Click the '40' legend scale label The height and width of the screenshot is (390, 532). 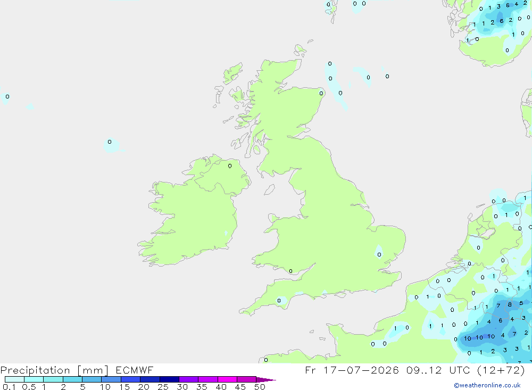(x=221, y=387)
